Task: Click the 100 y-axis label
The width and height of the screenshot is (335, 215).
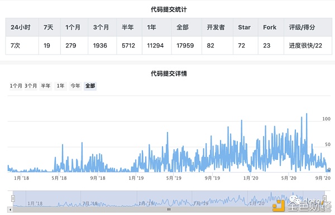Action: tap(326, 119)
